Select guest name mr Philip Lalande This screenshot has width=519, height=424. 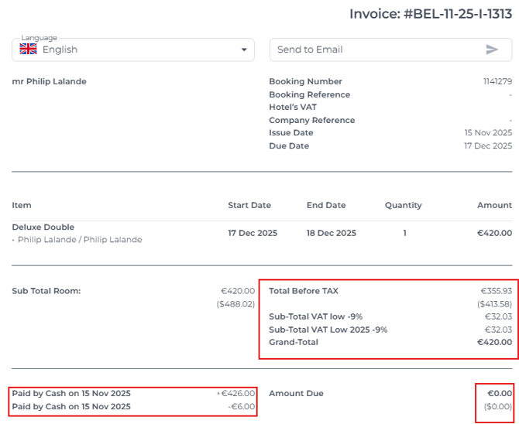coord(49,82)
